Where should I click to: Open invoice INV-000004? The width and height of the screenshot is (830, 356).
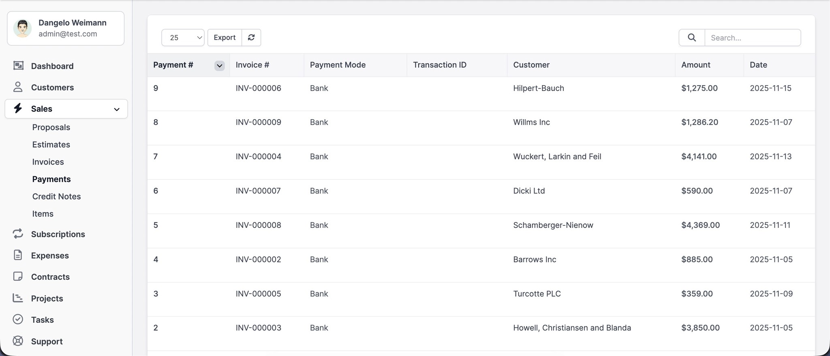tap(259, 157)
